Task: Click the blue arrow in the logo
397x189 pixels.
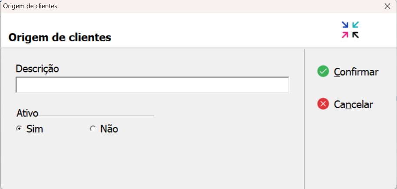Action: (x=345, y=25)
